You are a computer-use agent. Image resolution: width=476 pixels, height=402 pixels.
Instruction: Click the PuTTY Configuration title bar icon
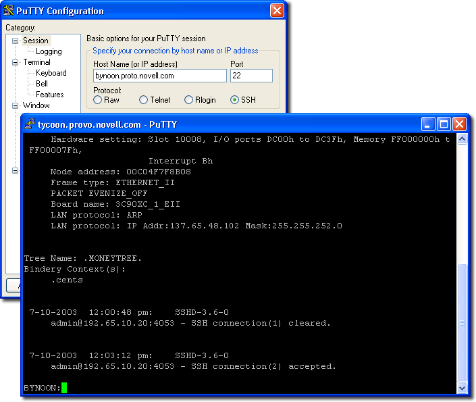pyautogui.click(x=9, y=10)
